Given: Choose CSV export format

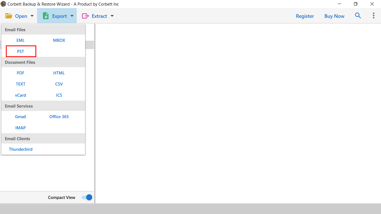Looking at the screenshot, I should coord(59,84).
